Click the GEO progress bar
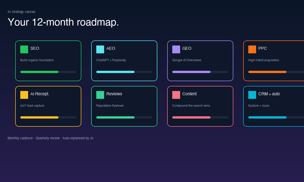304x182 pixels. click(200, 72)
